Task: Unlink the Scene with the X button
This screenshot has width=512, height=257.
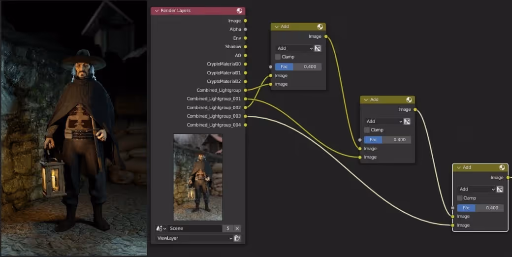Action: coord(237,228)
